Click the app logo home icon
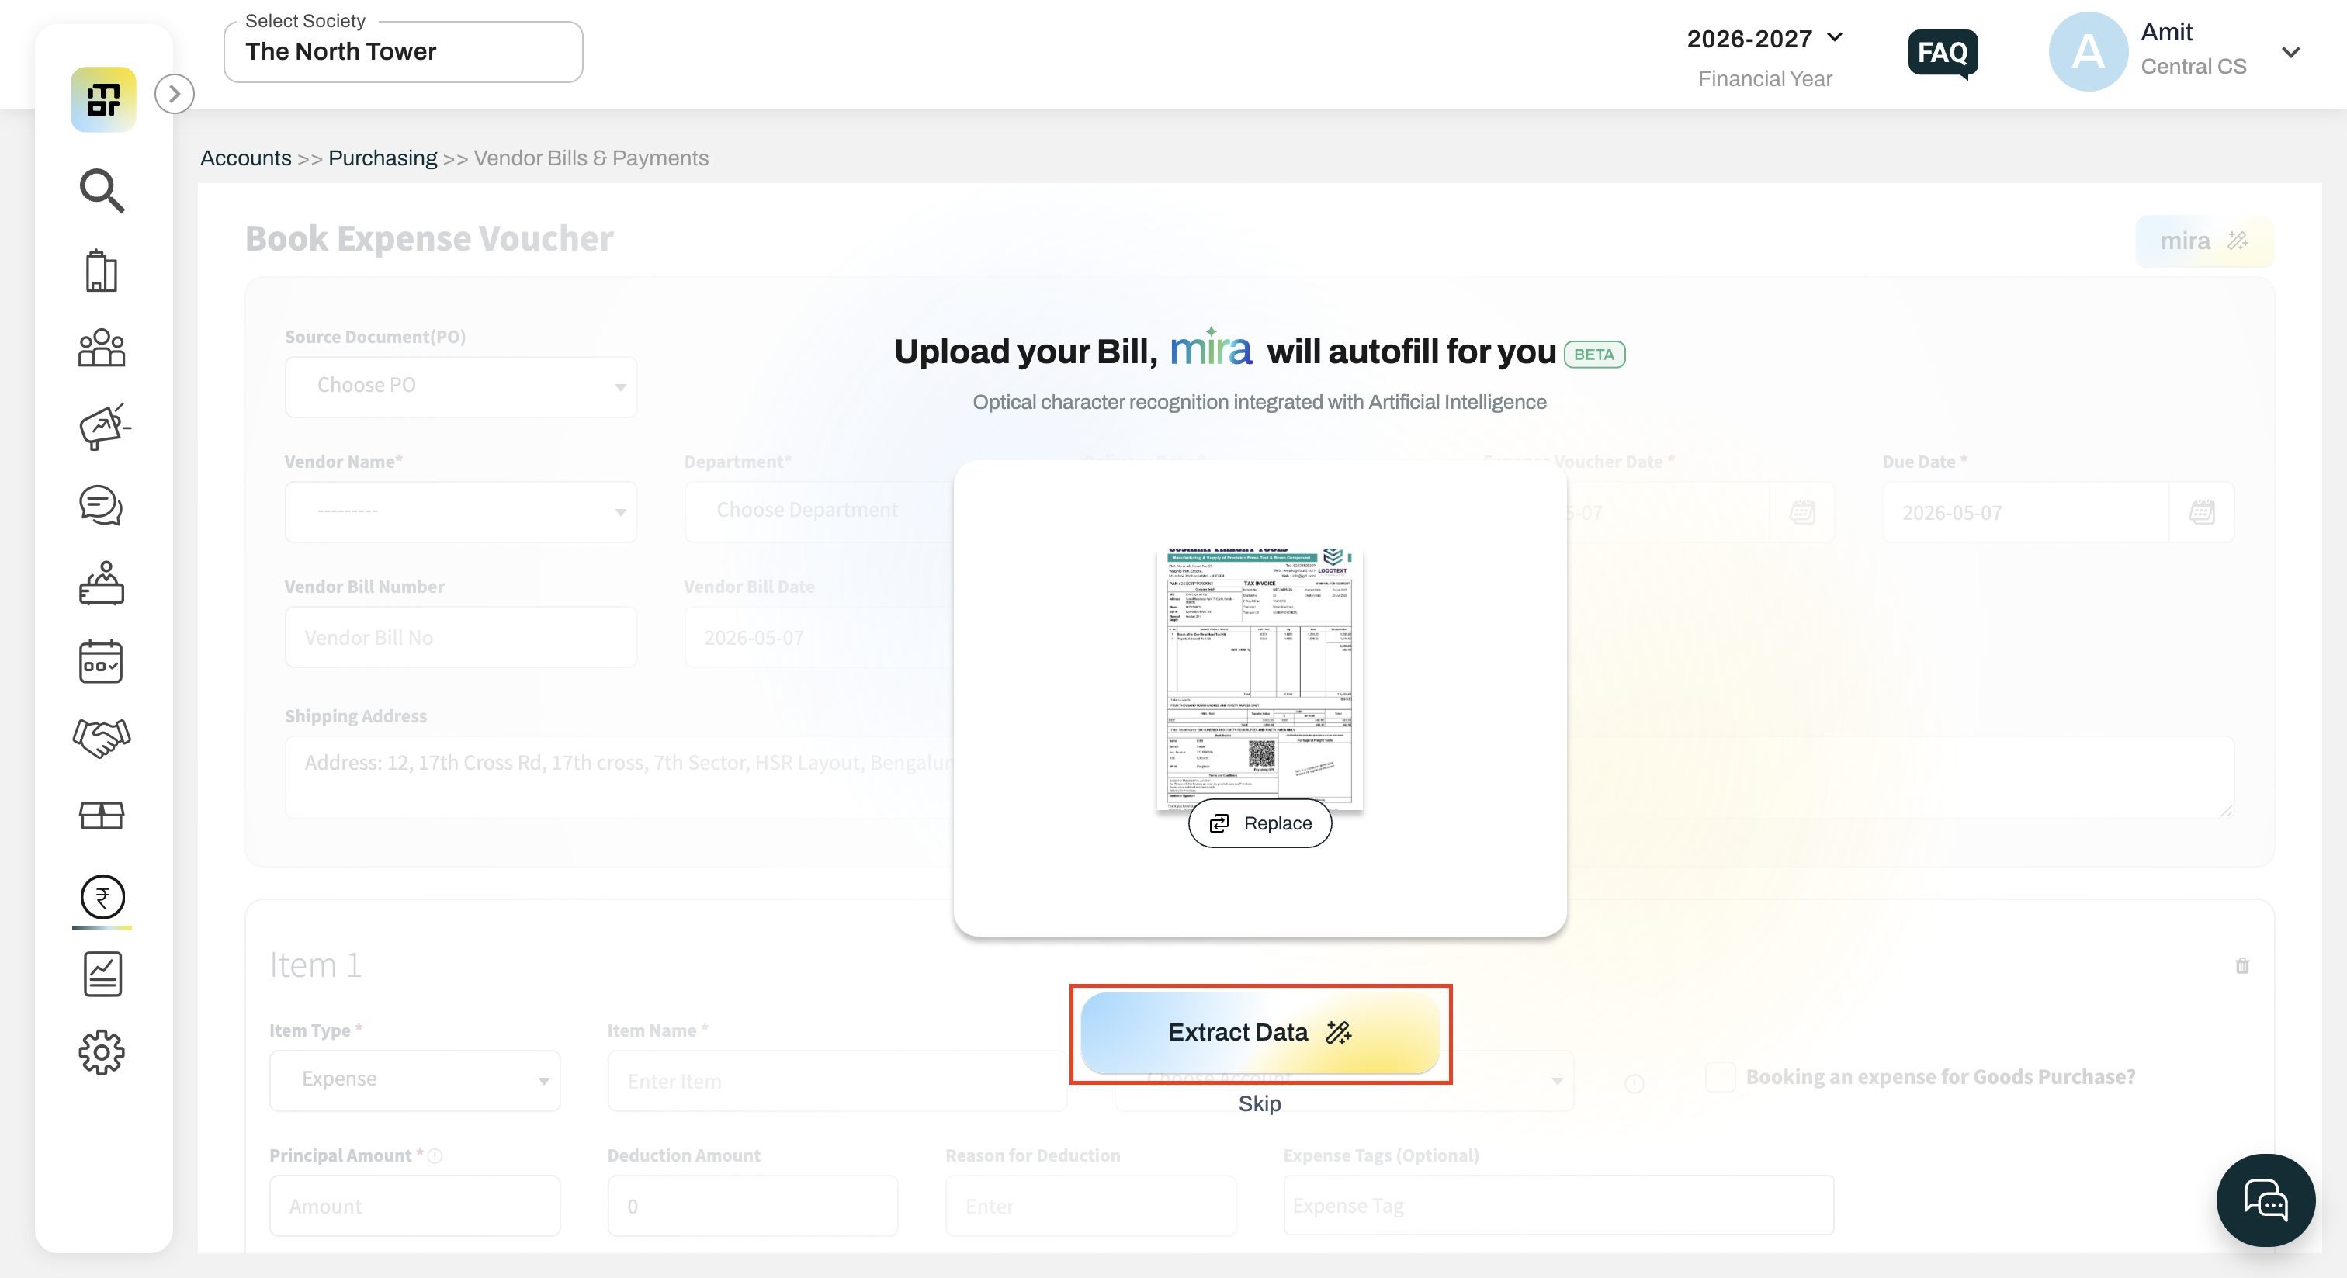 pos(103,99)
